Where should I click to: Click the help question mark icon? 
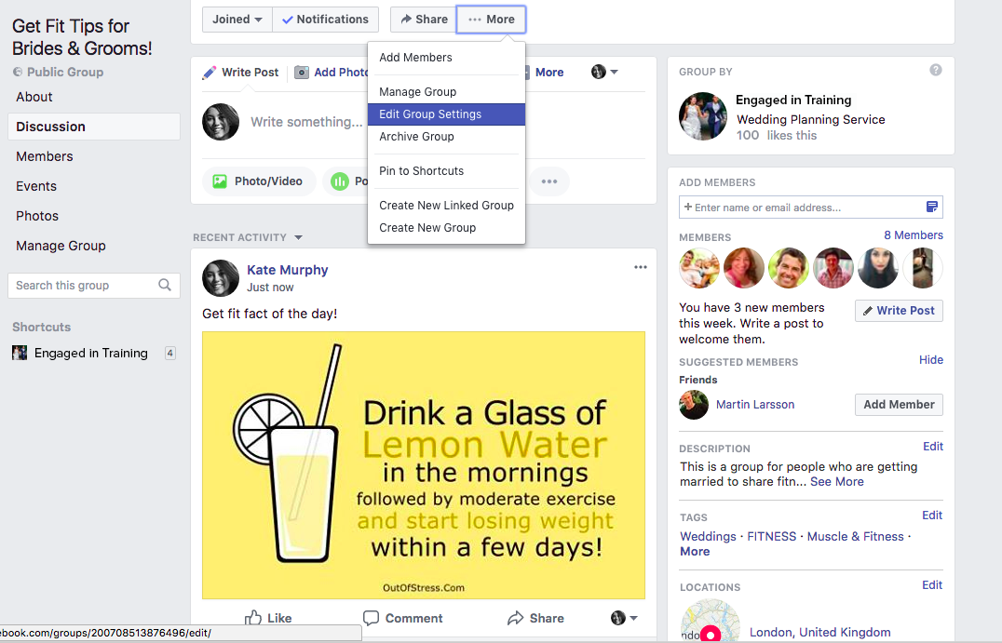(x=935, y=71)
